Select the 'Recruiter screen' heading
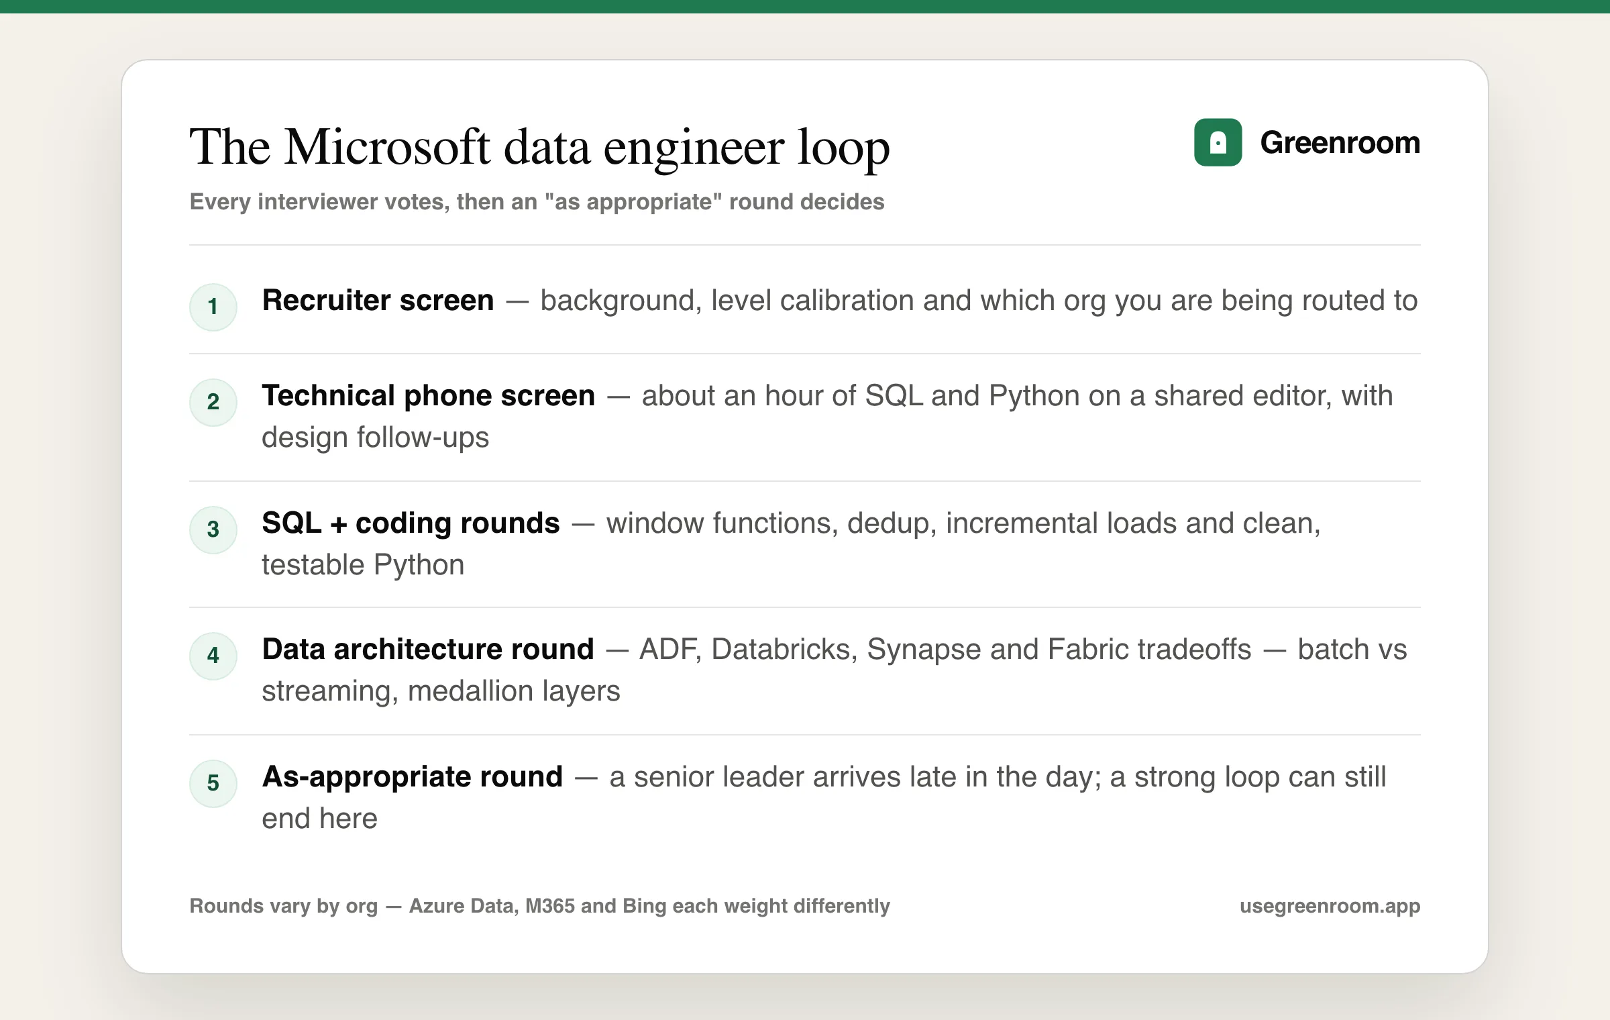Viewport: 1610px width, 1020px height. (x=378, y=300)
